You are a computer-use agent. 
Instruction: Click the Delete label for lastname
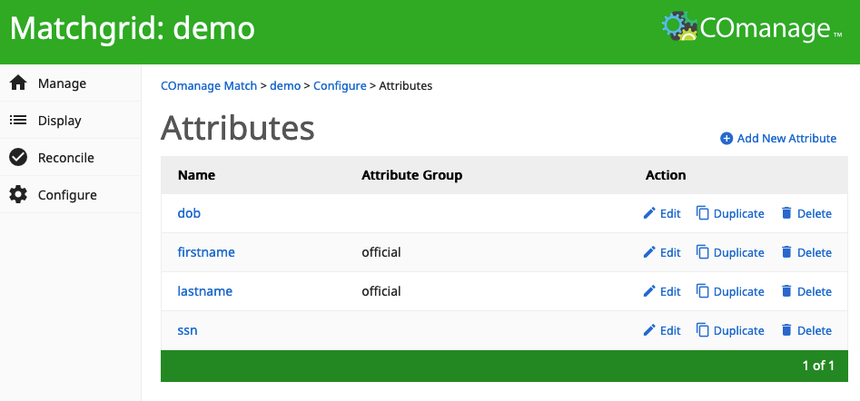click(815, 291)
